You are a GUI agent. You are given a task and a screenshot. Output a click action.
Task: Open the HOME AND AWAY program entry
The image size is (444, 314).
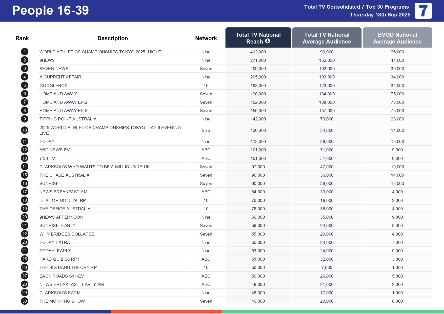[58, 94]
